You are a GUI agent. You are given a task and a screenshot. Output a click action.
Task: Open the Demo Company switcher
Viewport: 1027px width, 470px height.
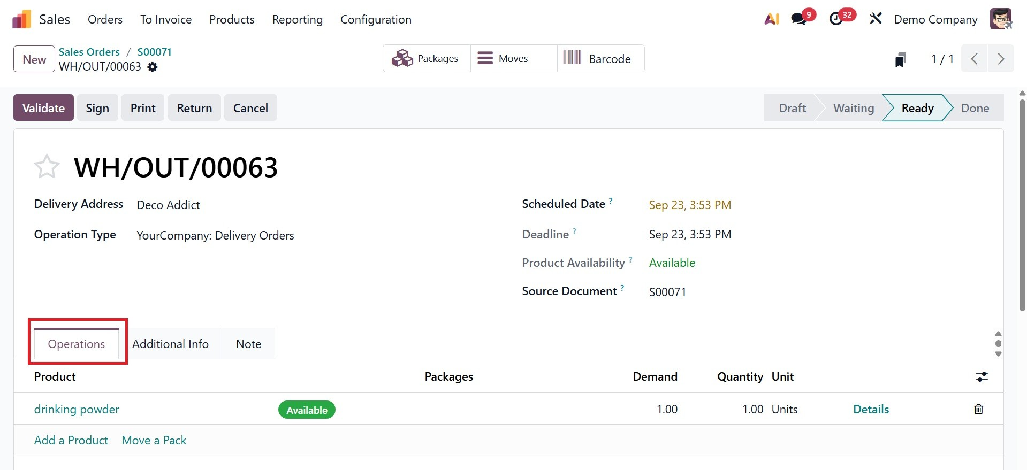pyautogui.click(x=935, y=20)
